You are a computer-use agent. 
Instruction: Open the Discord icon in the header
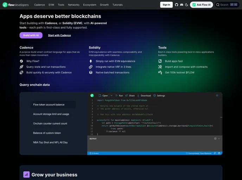coord(181,5)
